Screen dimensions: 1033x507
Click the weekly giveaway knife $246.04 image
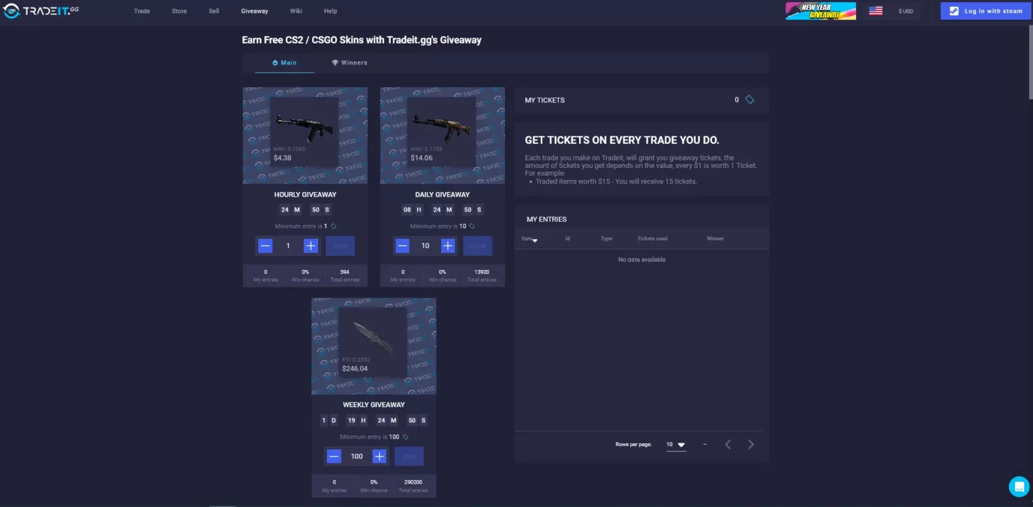(x=373, y=342)
